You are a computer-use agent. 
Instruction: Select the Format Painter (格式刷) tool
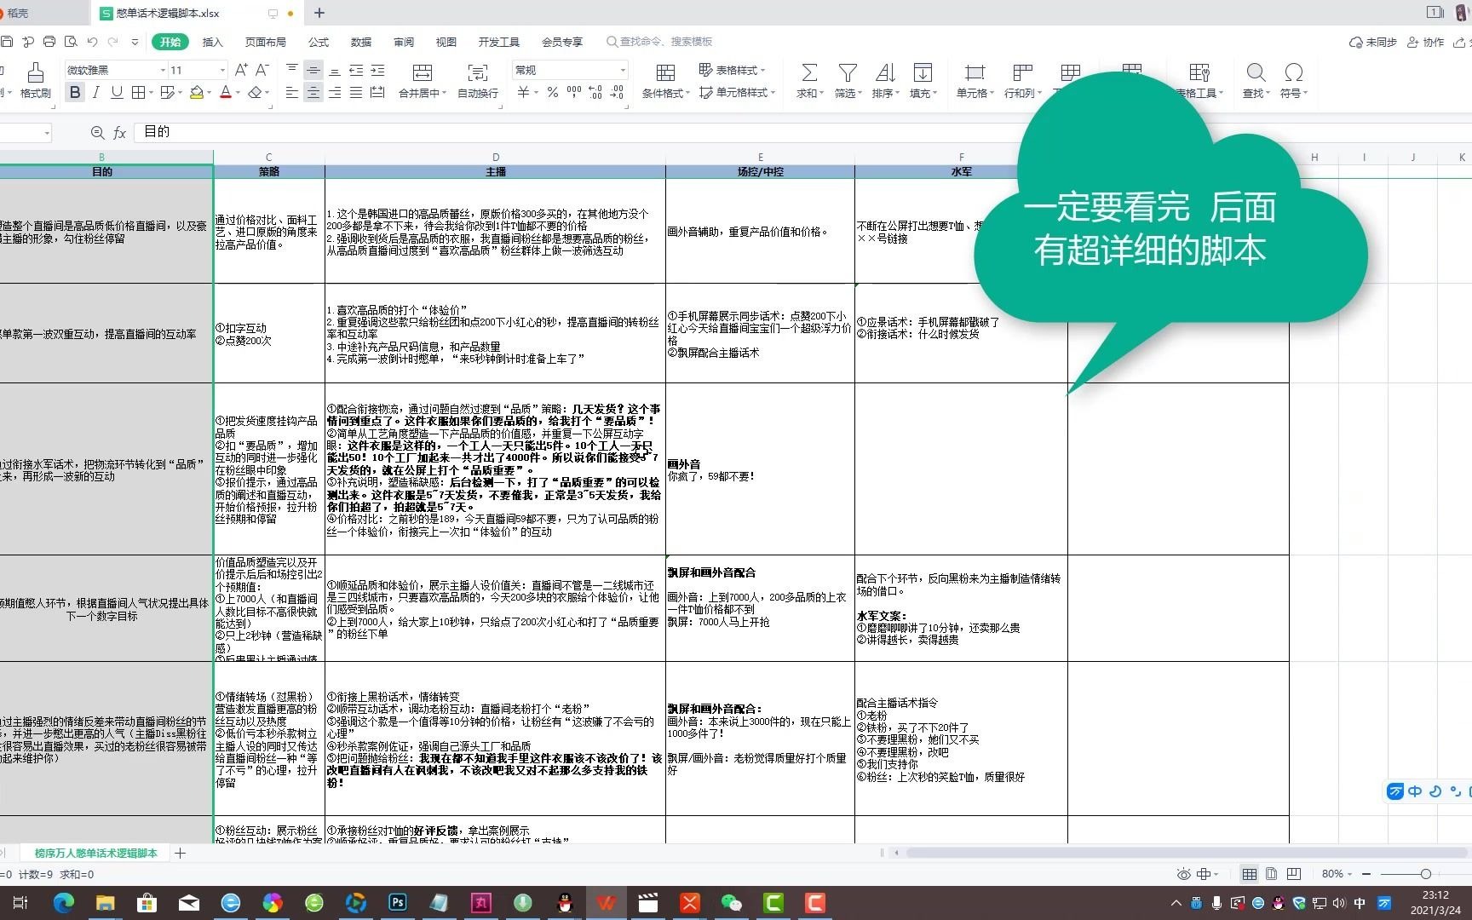coord(35,81)
